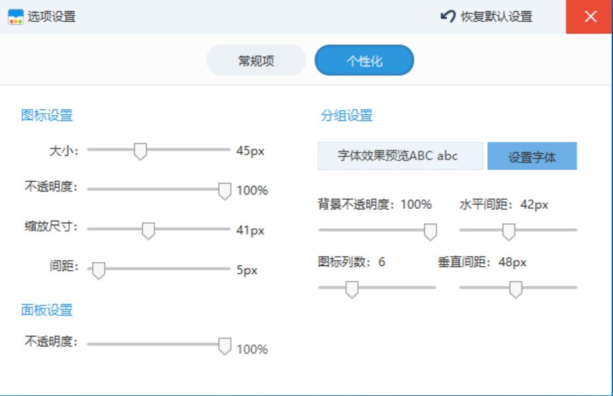Click the 水平间距 slider handle
613x396 pixels.
[508, 231]
